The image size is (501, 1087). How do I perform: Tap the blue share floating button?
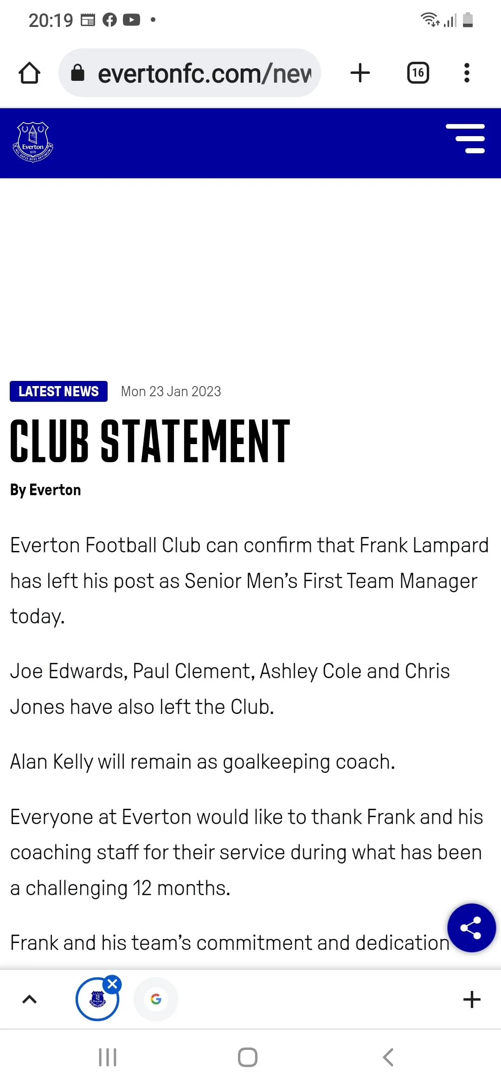click(x=471, y=928)
